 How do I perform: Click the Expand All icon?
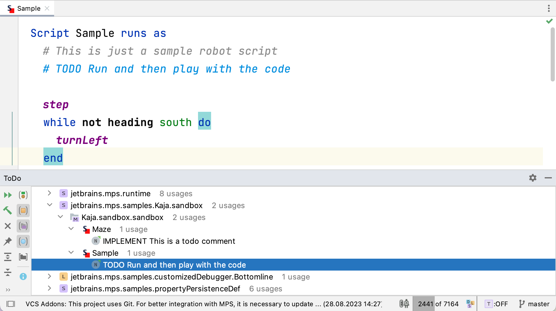[x=8, y=257]
